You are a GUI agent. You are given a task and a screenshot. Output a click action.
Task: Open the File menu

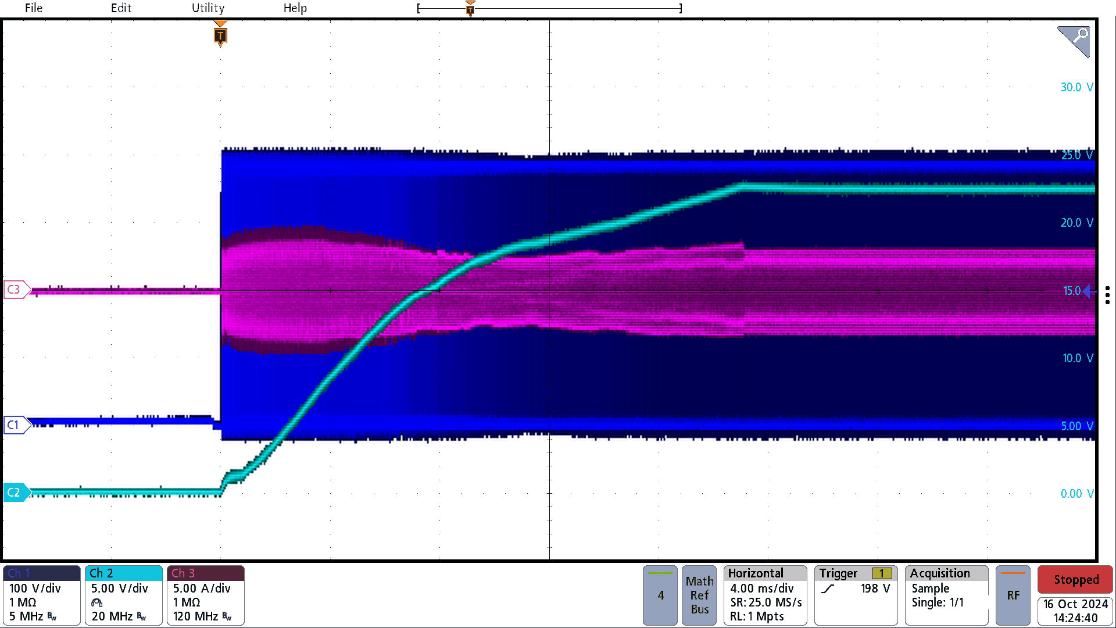tap(33, 8)
